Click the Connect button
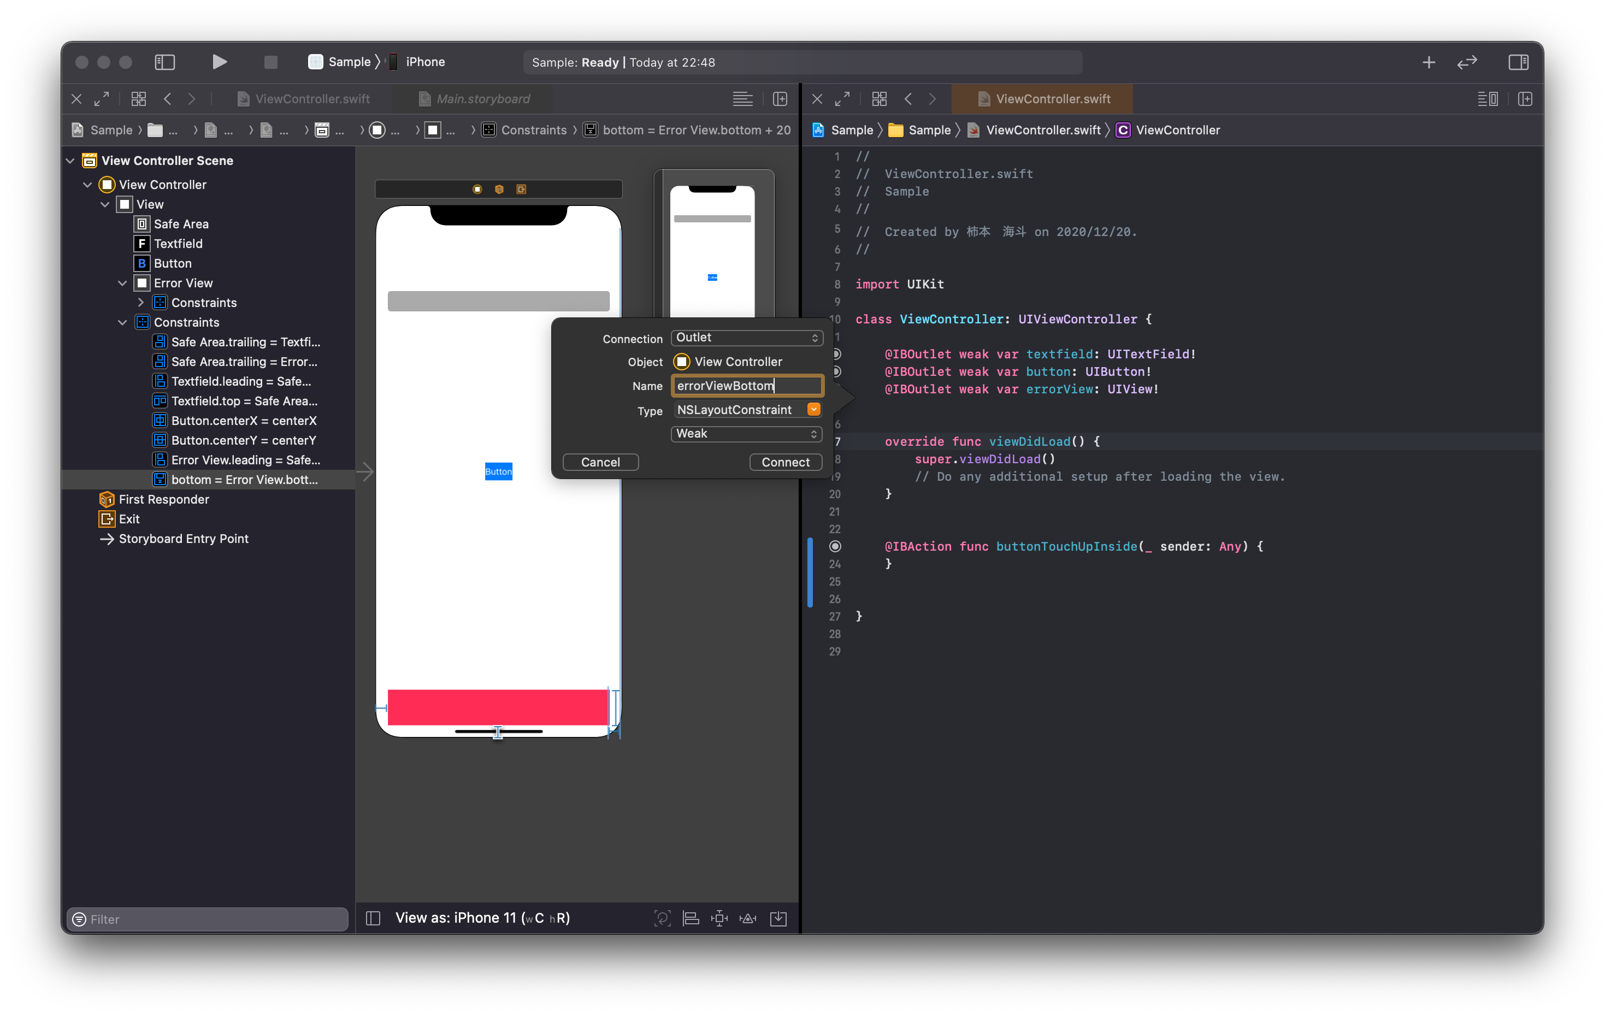This screenshot has height=1015, width=1605. (785, 462)
